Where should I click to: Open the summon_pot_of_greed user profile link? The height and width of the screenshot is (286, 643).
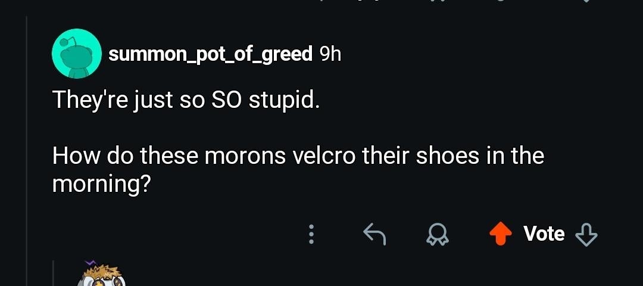[x=210, y=54]
